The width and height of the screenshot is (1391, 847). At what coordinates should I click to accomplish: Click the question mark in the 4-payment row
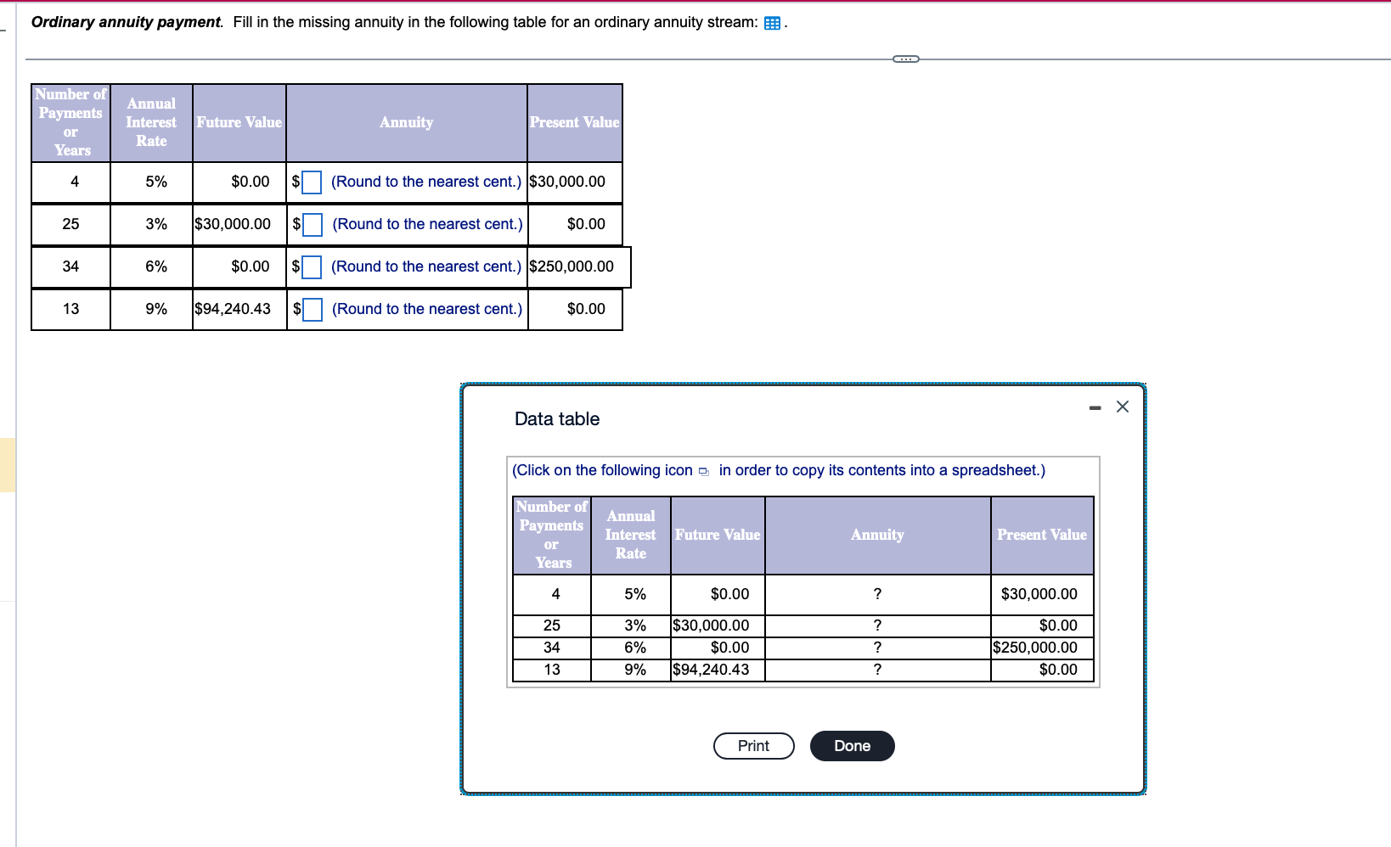tap(877, 594)
